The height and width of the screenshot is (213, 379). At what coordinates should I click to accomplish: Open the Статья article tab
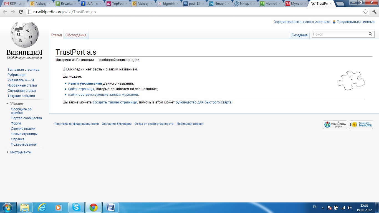(x=56, y=35)
